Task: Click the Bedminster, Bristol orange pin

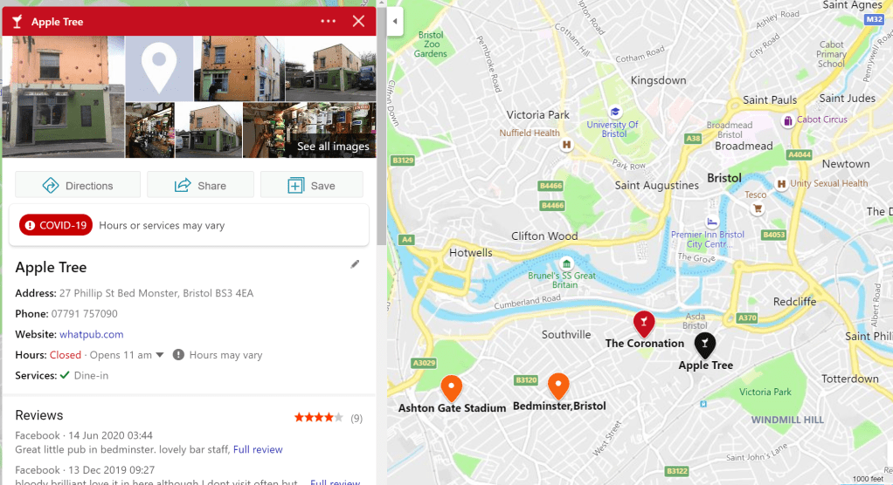Action: tap(558, 386)
